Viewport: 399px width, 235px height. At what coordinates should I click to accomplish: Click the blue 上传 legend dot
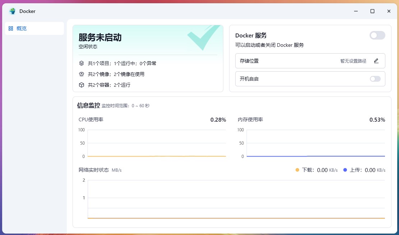[345, 170]
